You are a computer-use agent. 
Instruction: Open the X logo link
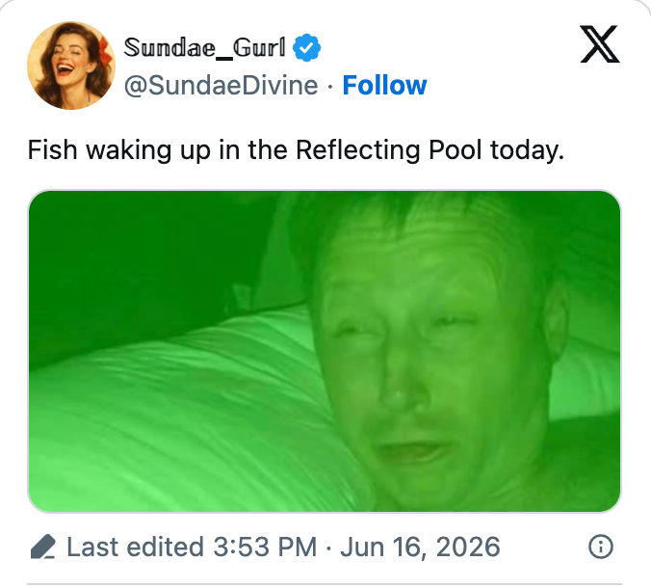coord(600,44)
